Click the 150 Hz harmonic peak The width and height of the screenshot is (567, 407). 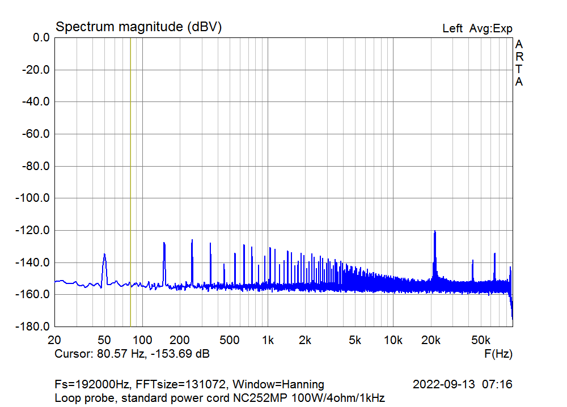(x=164, y=245)
